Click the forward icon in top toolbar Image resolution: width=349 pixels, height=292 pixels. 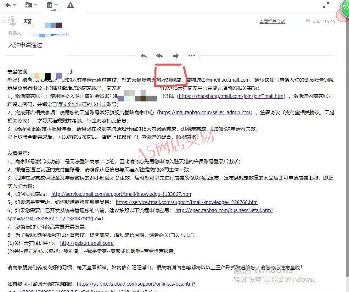(x=28, y=5)
